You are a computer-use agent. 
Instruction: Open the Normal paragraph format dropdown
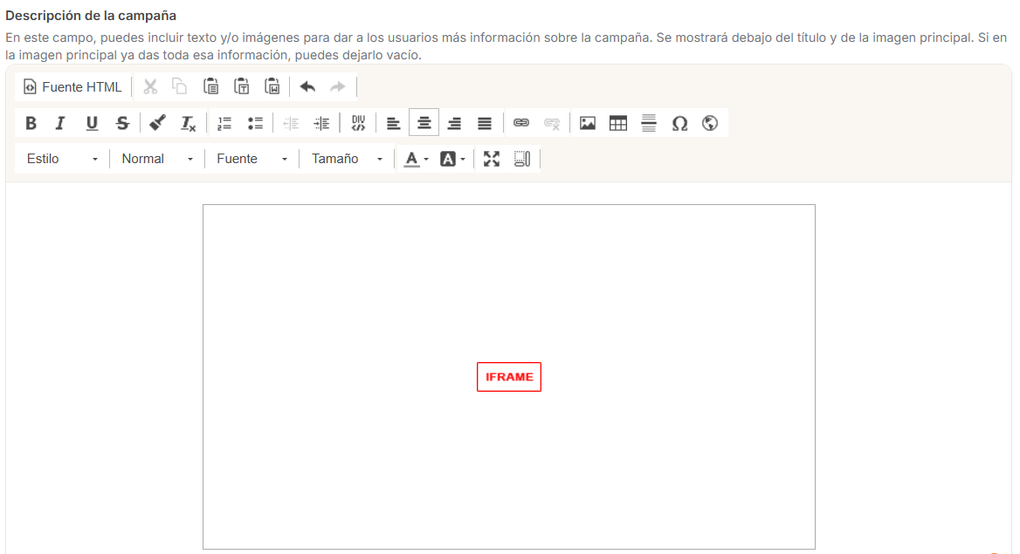(x=157, y=159)
